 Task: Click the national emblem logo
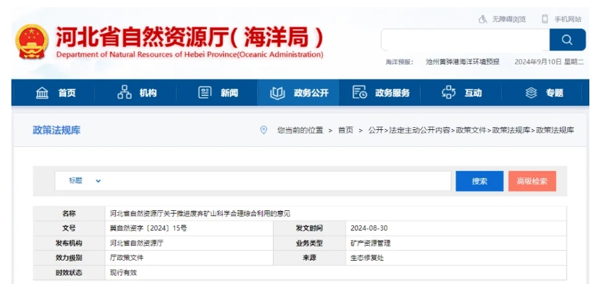point(31,42)
